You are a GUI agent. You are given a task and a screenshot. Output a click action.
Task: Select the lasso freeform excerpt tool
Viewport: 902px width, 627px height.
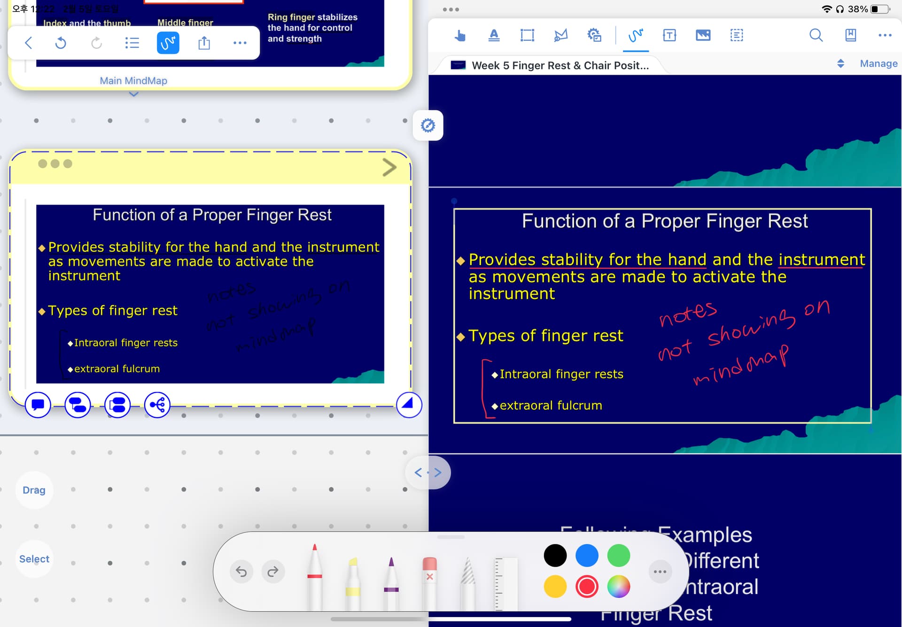click(560, 35)
